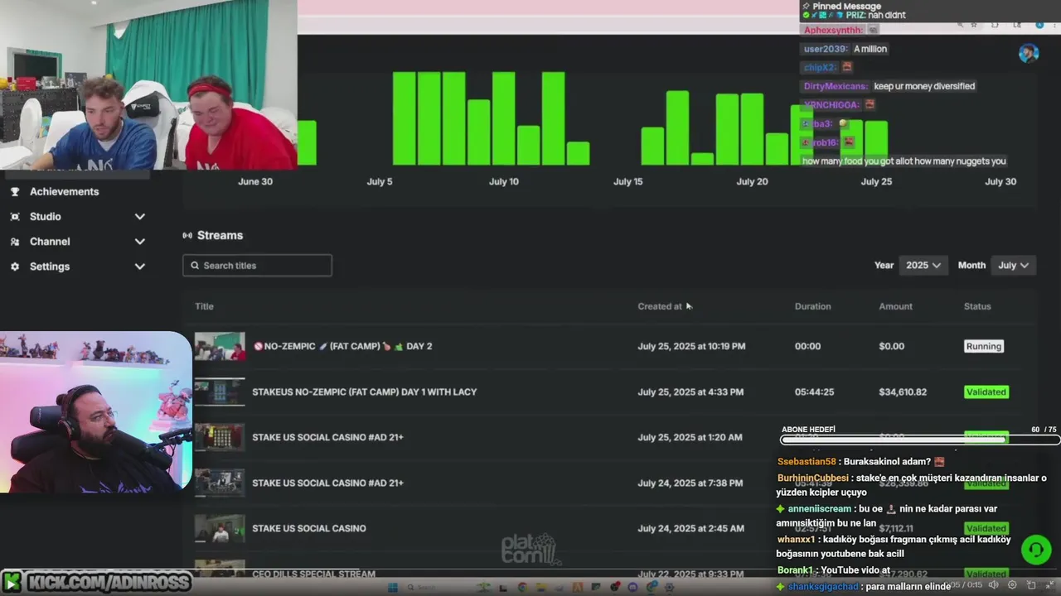The image size is (1061, 596).
Task: Click the profile avatar in top right
Action: click(x=1029, y=53)
